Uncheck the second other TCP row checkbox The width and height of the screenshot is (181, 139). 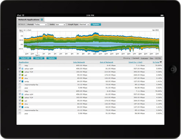point(20,97)
